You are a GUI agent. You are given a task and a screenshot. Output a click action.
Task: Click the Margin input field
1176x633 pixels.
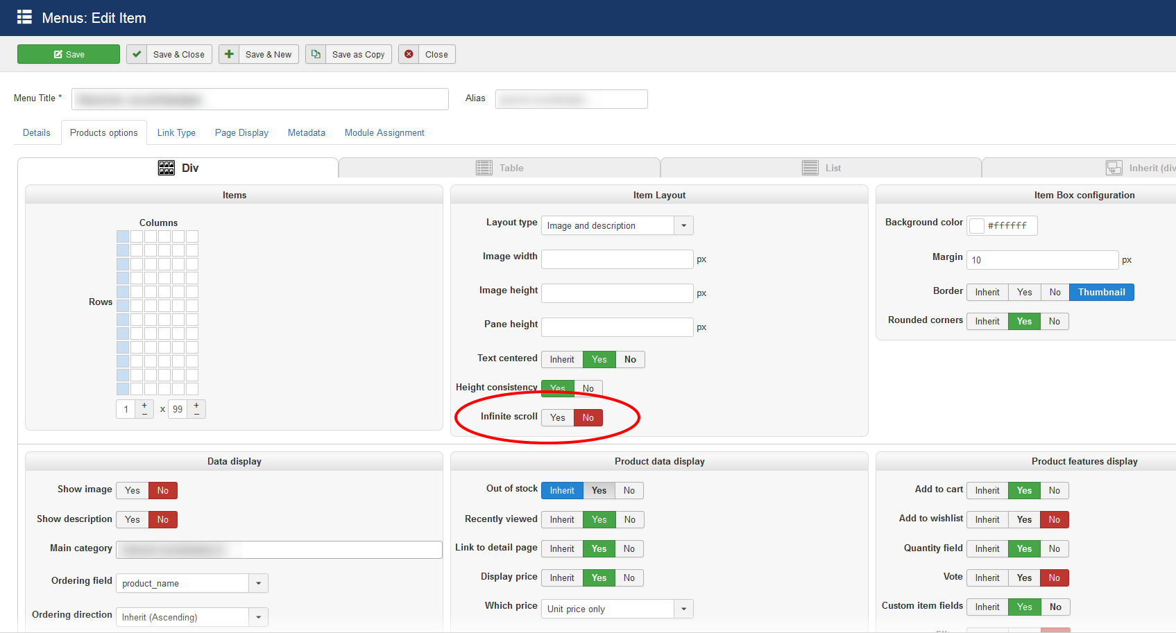pos(1042,260)
